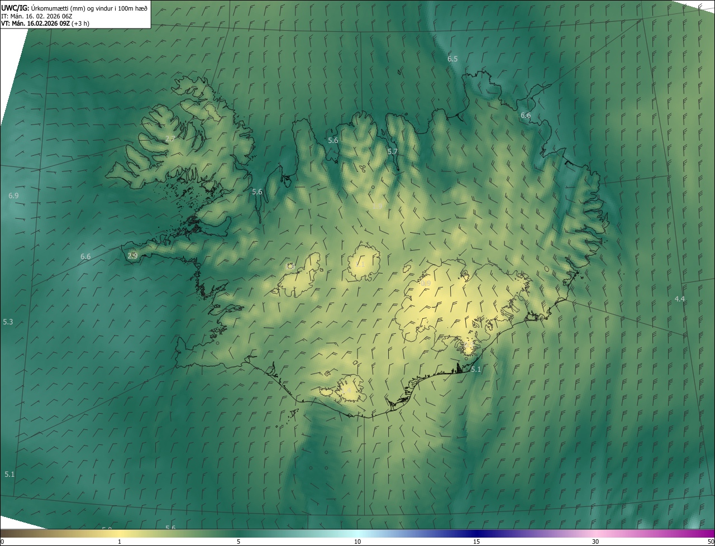Click the 15 mark on the color legend
715x546 pixels.
coord(476,542)
